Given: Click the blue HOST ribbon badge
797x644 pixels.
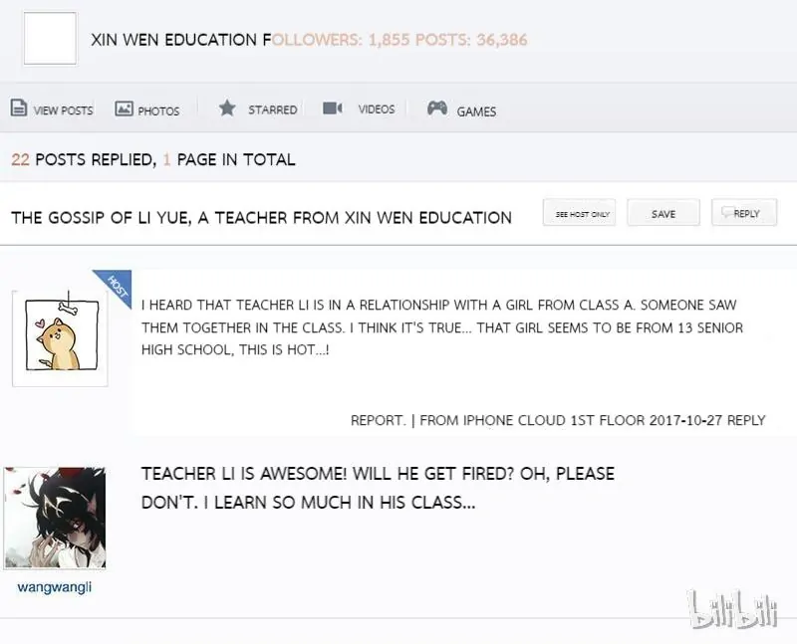Looking at the screenshot, I should (117, 287).
